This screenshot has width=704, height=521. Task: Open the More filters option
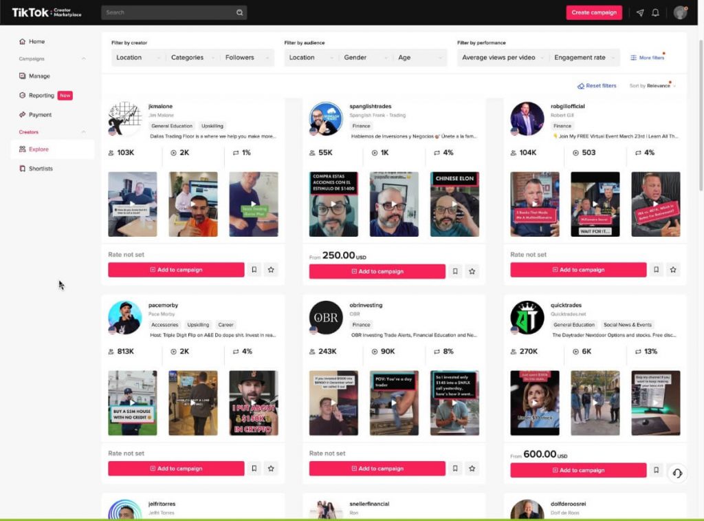647,58
